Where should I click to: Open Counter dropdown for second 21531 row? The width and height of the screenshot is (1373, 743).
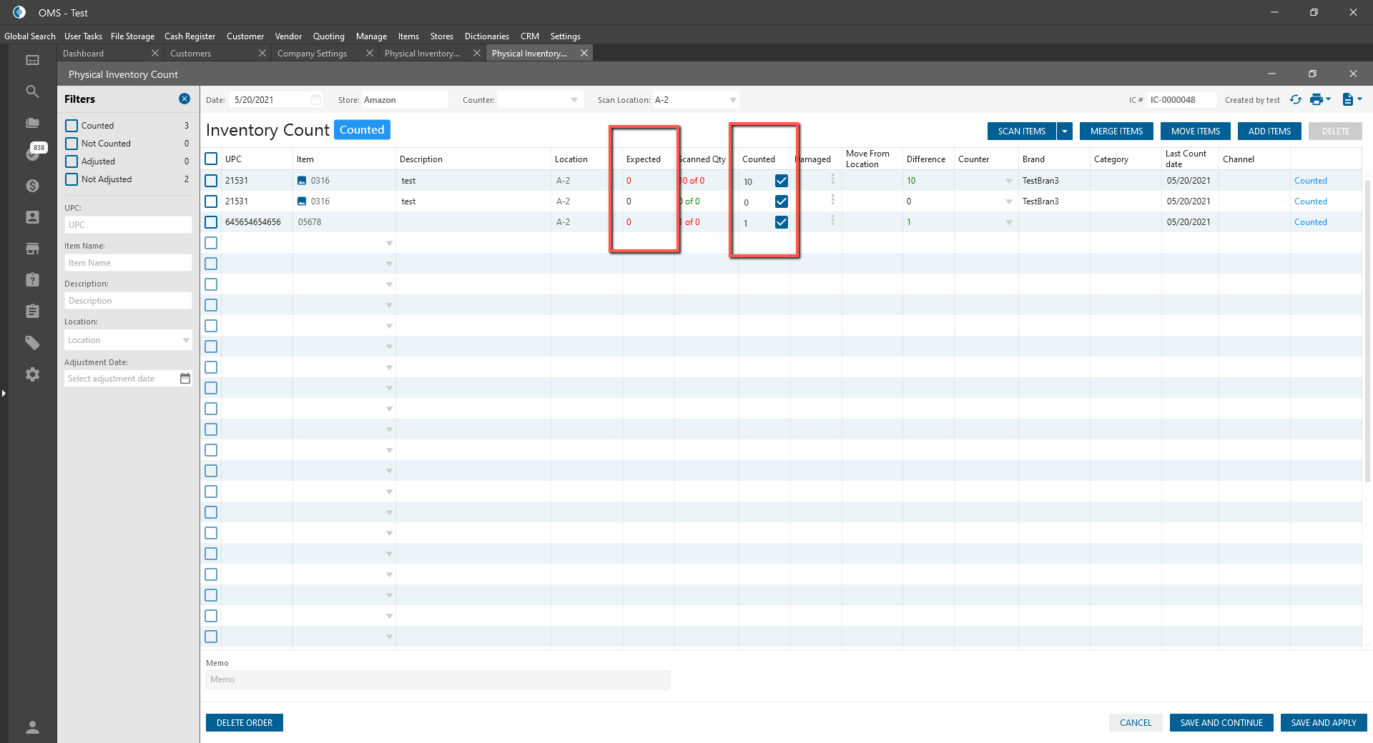pos(1009,202)
